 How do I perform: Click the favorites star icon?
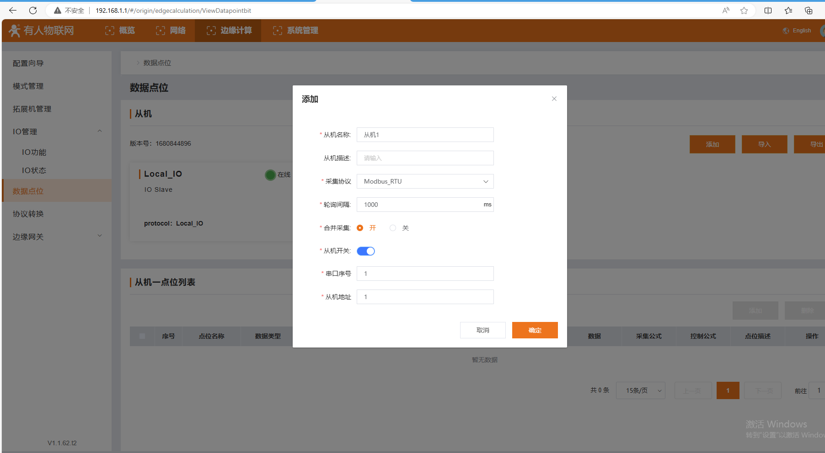[744, 11]
